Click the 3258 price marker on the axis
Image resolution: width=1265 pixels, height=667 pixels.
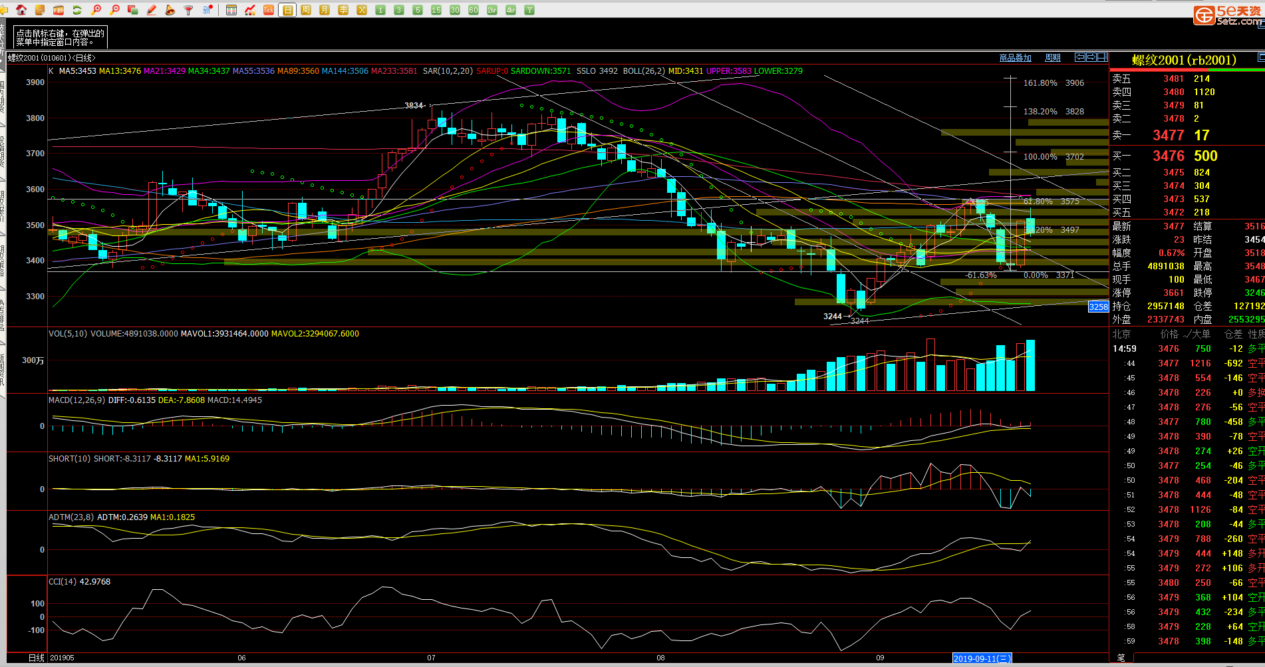[1098, 307]
